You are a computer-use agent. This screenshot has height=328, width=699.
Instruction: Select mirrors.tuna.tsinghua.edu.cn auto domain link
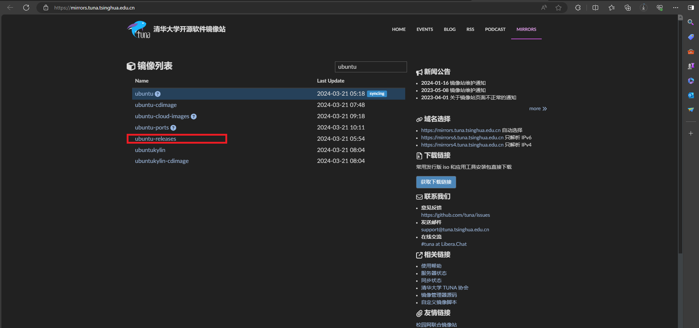461,130
